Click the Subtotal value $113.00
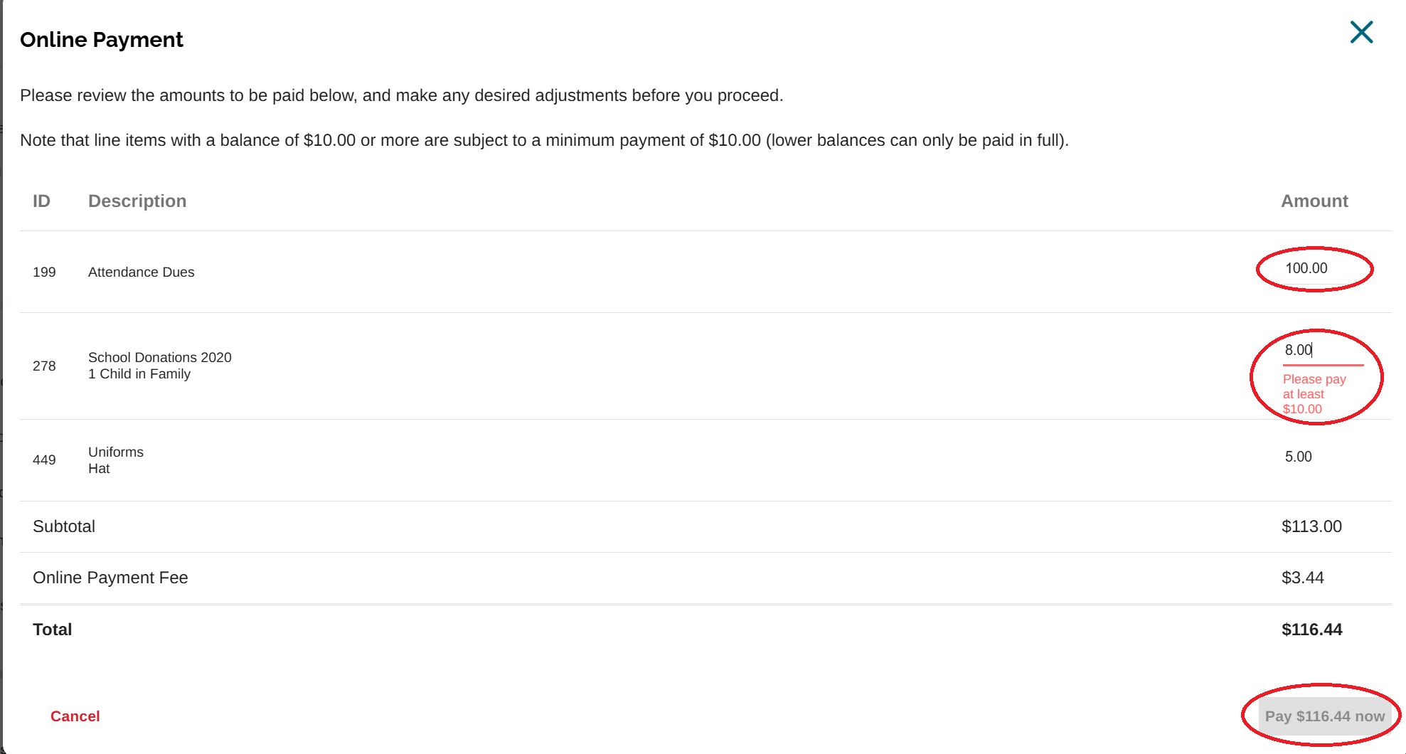This screenshot has height=754, width=1406. 1311,526
